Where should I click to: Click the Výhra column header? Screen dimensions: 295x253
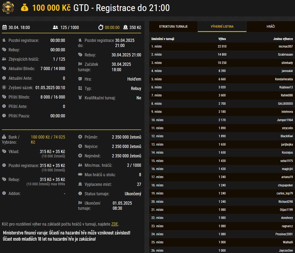click(222, 39)
